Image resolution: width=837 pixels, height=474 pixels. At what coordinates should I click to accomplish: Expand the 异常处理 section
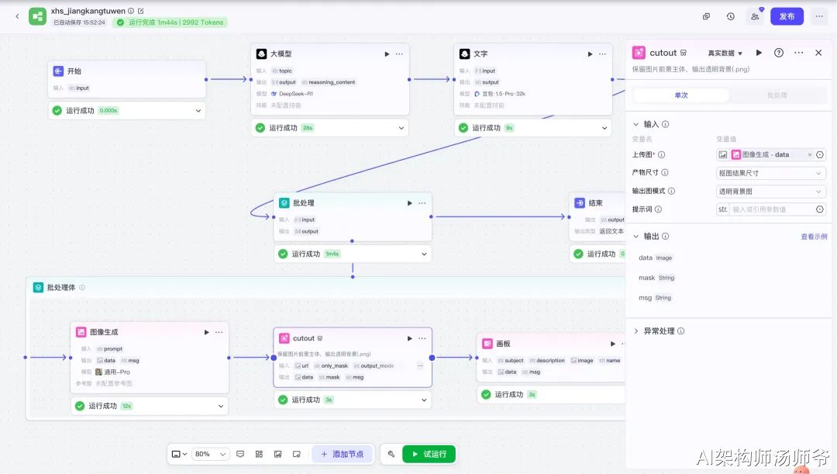[635, 331]
